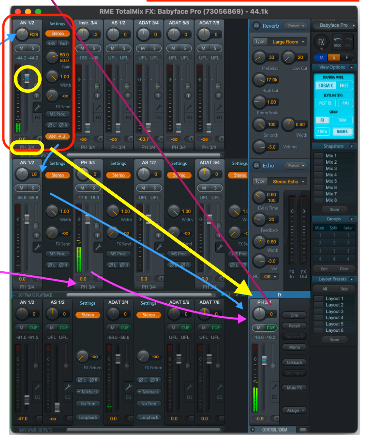The width and height of the screenshot is (376, 442).
Task: Click the All button in Layout Presets
Action: click(x=325, y=289)
